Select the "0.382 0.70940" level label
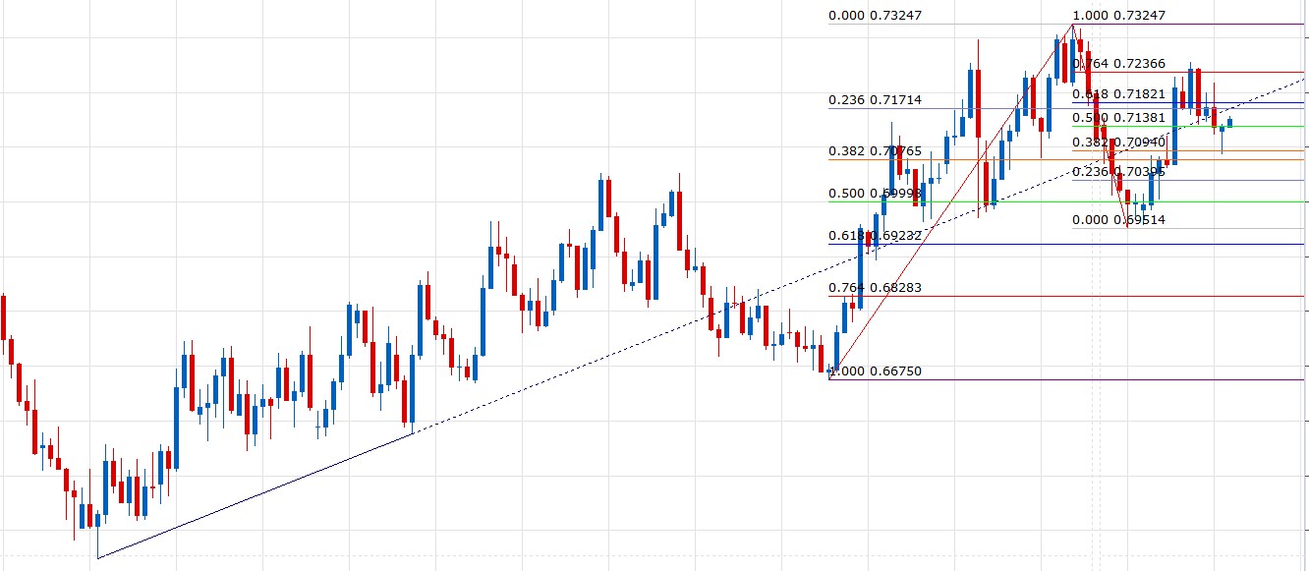Screen dimensions: 1309x571 click(1118, 143)
